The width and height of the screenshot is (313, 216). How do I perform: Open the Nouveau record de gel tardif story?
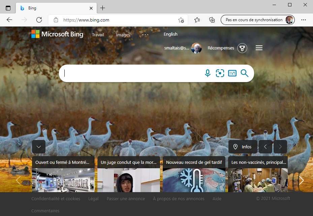point(194,163)
